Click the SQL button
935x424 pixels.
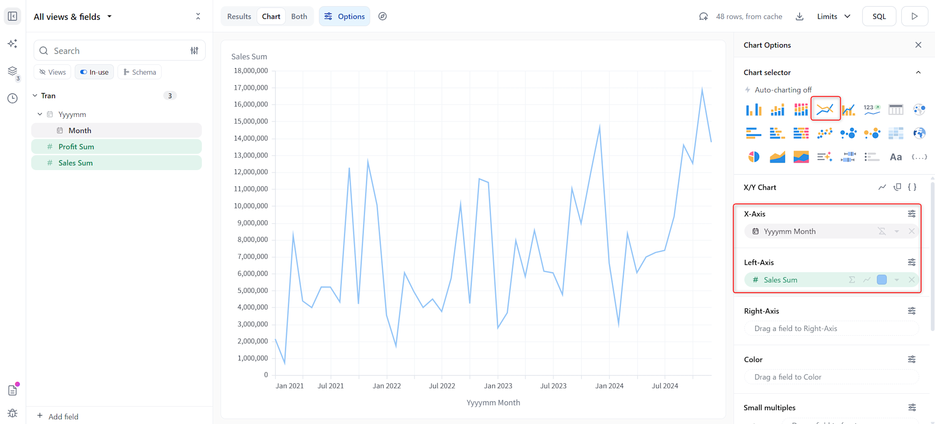click(x=879, y=16)
